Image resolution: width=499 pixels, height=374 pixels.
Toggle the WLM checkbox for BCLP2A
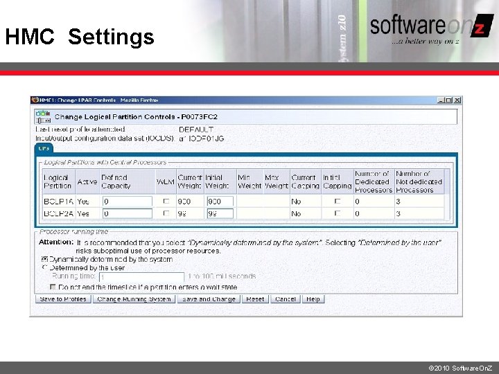(166, 213)
